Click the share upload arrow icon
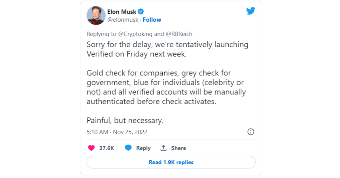340x178 pixels. click(163, 148)
